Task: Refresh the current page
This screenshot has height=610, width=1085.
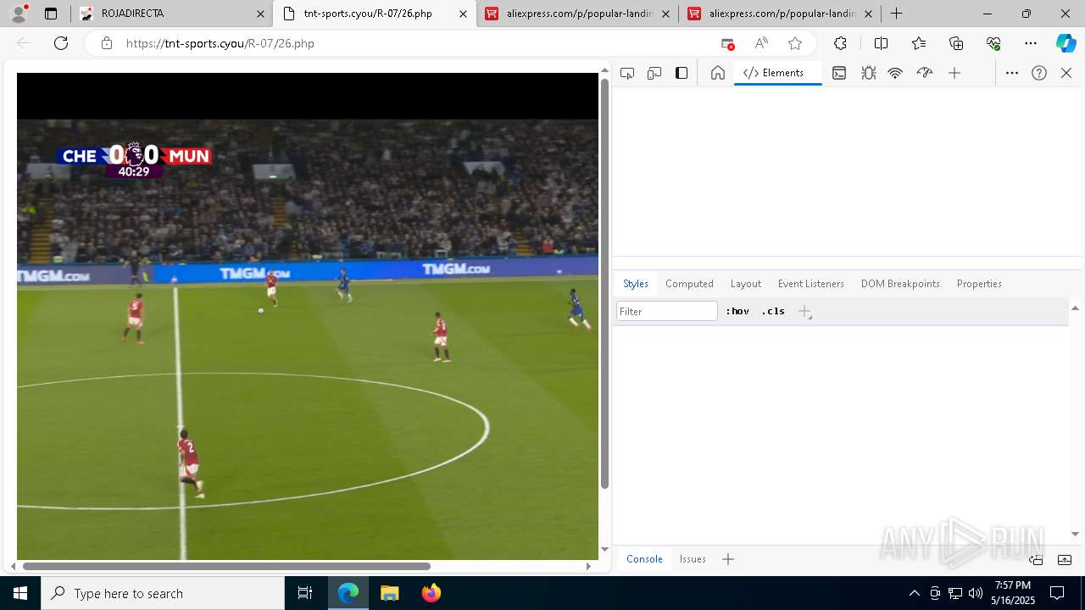Action: coord(61,43)
